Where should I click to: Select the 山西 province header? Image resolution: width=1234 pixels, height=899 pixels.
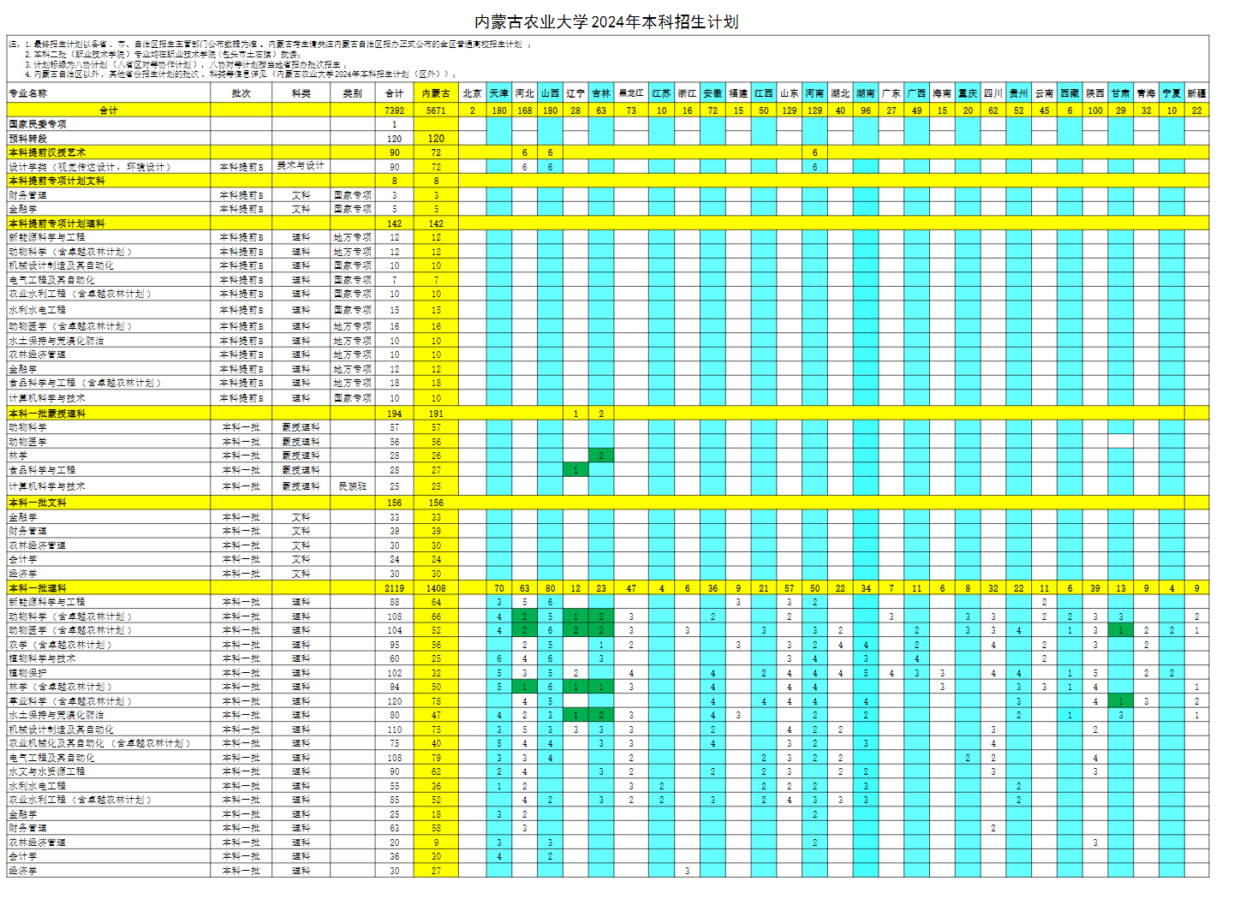[x=551, y=93]
